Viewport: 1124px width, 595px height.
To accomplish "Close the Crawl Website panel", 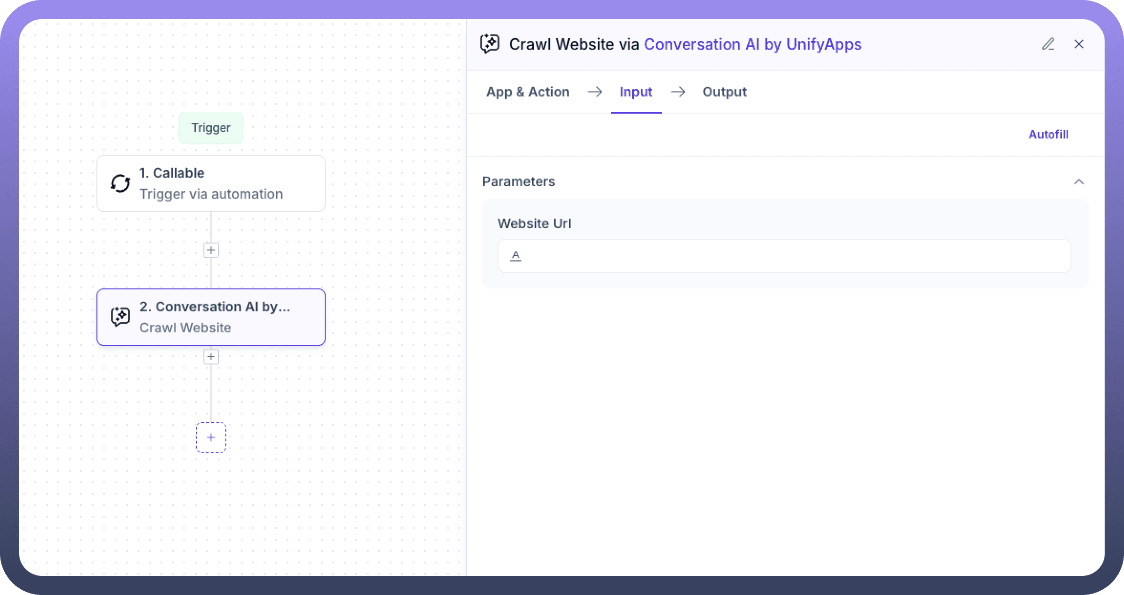I will click(x=1079, y=44).
